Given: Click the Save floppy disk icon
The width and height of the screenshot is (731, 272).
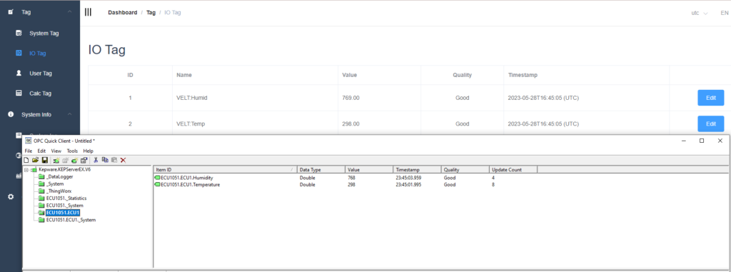Looking at the screenshot, I should tap(45, 160).
